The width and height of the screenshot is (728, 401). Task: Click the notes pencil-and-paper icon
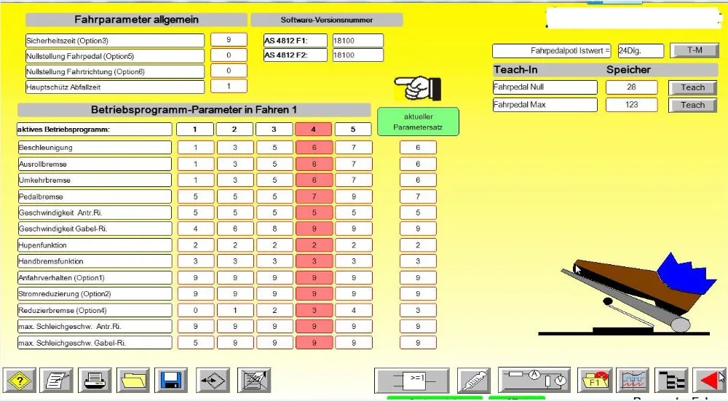pyautogui.click(x=56, y=381)
